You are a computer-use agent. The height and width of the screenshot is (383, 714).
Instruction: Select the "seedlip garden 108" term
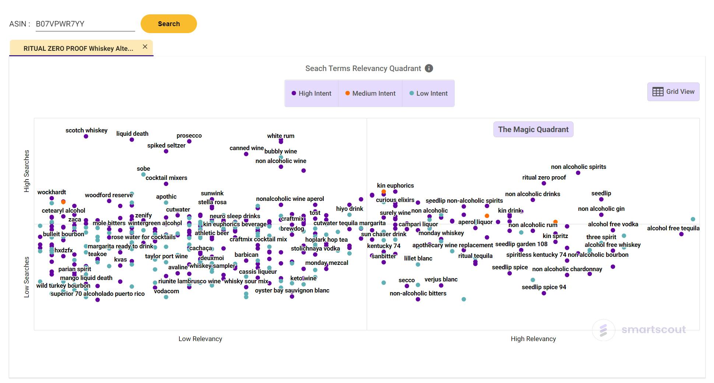click(x=521, y=244)
